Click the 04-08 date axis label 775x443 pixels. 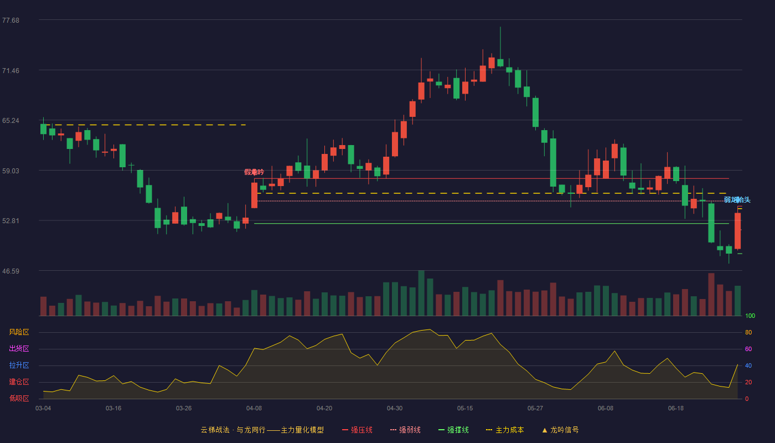254,408
